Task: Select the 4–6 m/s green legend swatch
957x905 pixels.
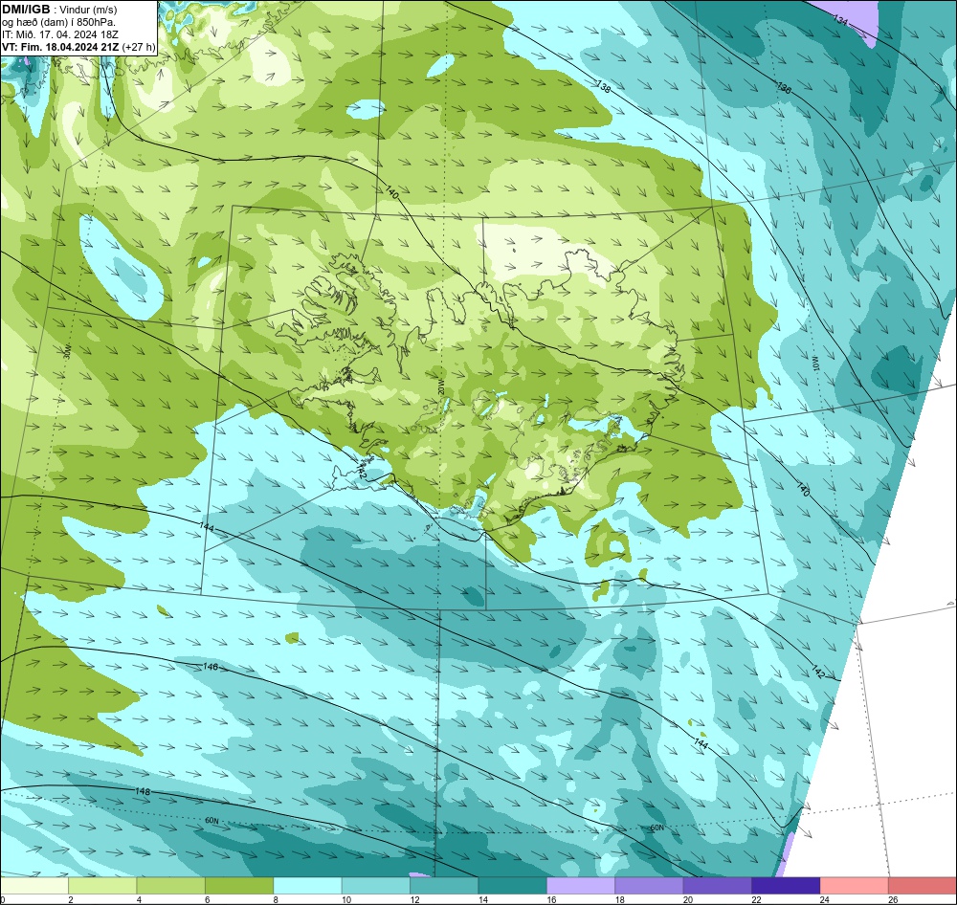Action: point(171,886)
